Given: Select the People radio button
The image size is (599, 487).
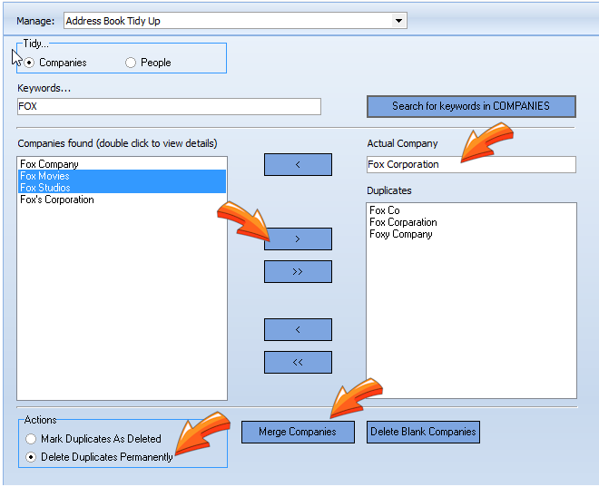Looking at the screenshot, I should [131, 63].
